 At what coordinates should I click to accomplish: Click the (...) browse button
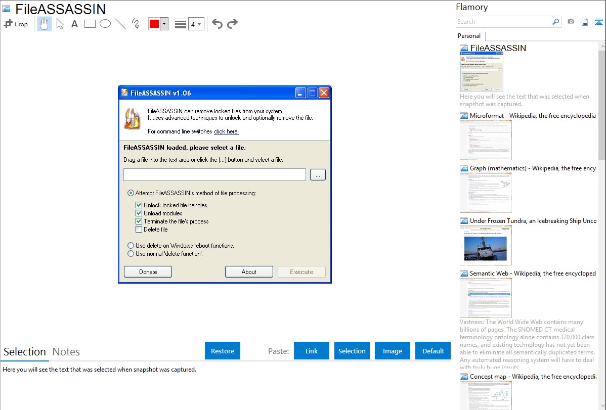318,174
